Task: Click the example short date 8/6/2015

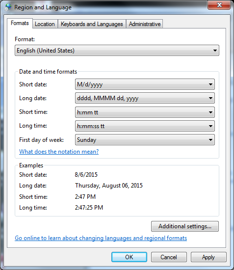Action: point(86,175)
